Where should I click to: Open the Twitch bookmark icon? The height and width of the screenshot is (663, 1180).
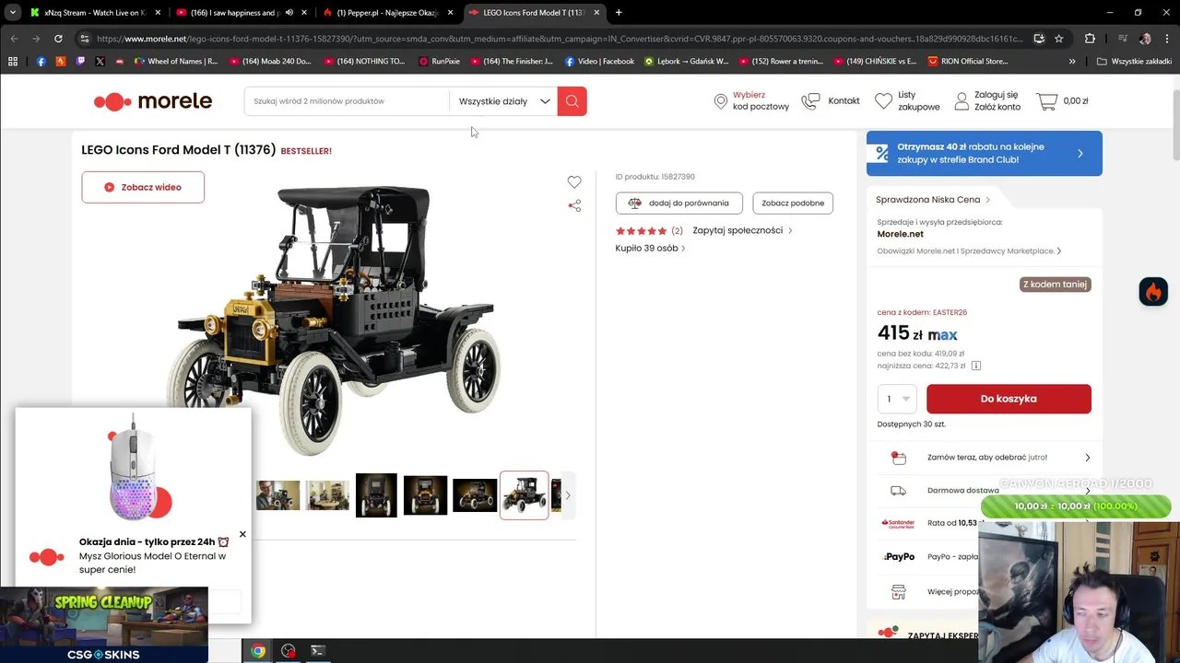pos(80,62)
